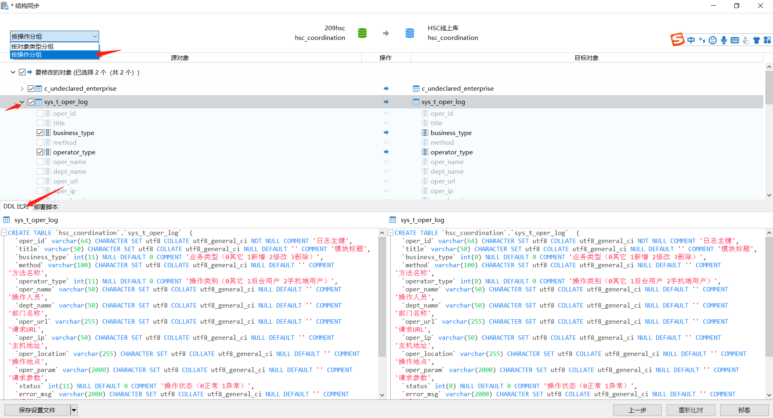Image resolution: width=773 pixels, height=418 pixels.
Task: Click Sogou punctuation mode icon
Action: pyautogui.click(x=702, y=40)
